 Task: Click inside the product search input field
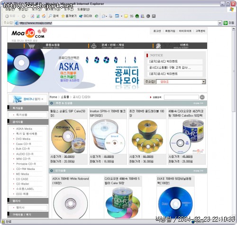tap(182, 97)
